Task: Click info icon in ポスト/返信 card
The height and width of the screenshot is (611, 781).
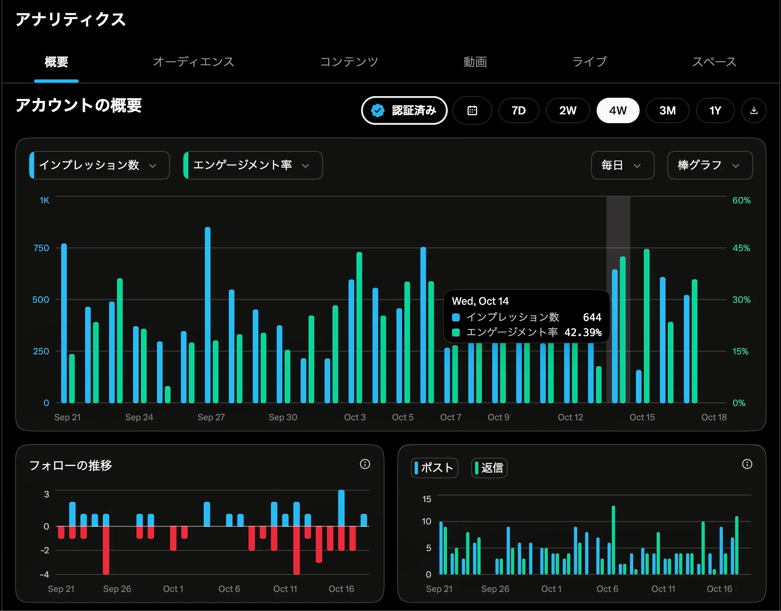Action: point(747,464)
